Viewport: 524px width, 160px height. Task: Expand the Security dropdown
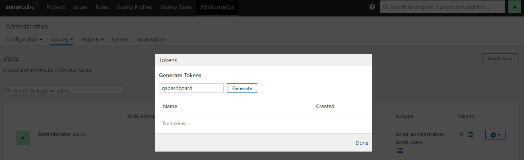point(62,40)
